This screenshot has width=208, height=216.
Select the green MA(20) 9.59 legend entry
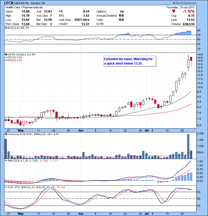coord(13,58)
